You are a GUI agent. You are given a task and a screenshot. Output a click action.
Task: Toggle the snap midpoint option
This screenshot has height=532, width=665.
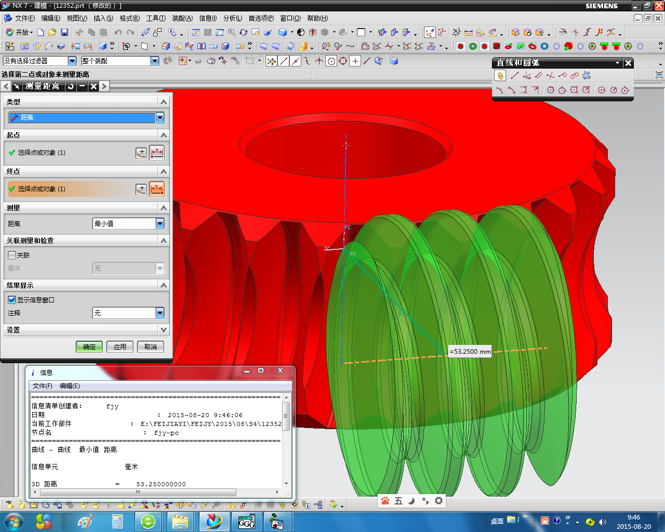click(296, 61)
